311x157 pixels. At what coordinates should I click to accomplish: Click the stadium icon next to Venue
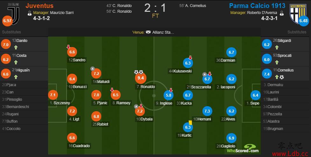tap(148, 32)
